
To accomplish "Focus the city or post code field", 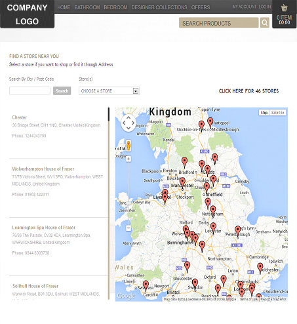I will click(x=30, y=91).
